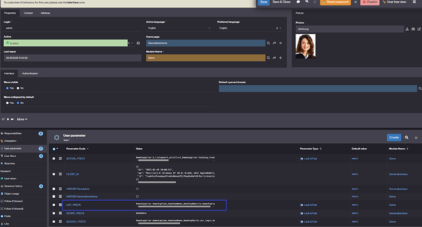Download the picture using the download icon

pos(407,29)
